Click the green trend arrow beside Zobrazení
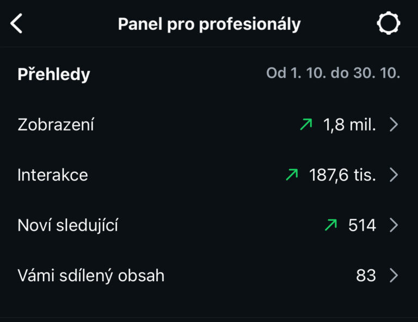The image size is (418, 322). [306, 125]
